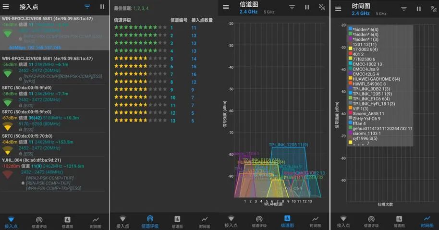Tap the 接入点数量 column header

click(x=202, y=20)
